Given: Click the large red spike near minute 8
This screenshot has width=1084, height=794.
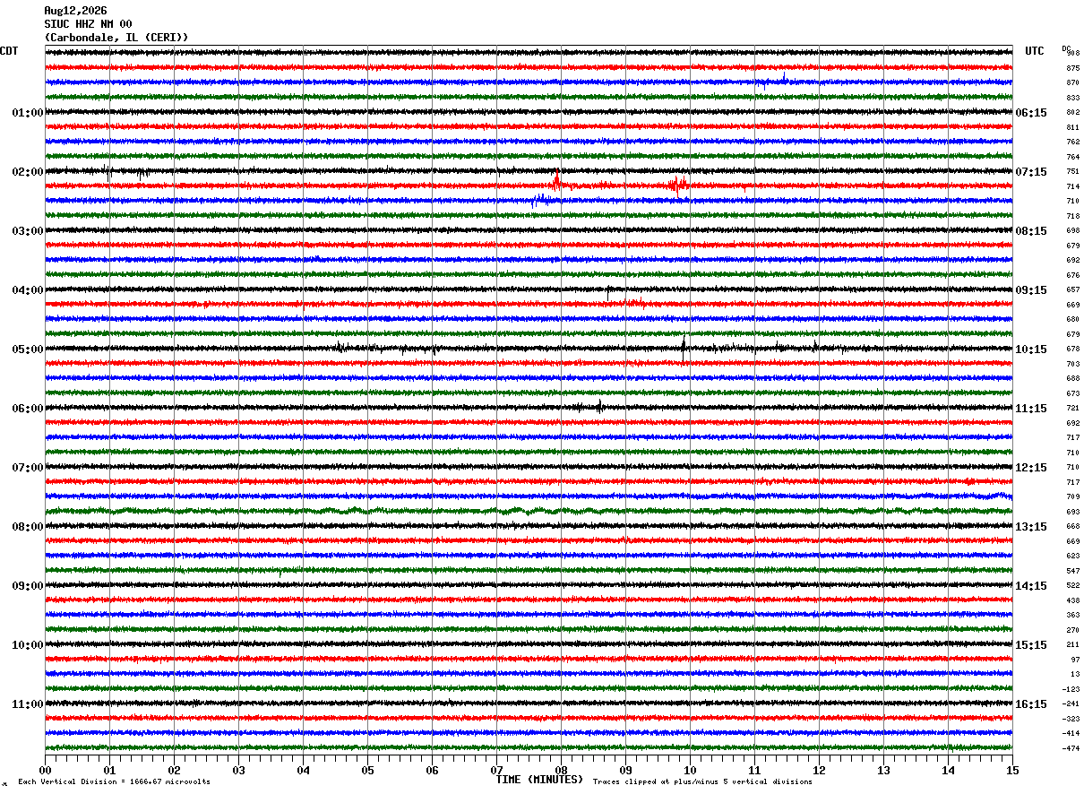Looking at the screenshot, I should click(556, 181).
